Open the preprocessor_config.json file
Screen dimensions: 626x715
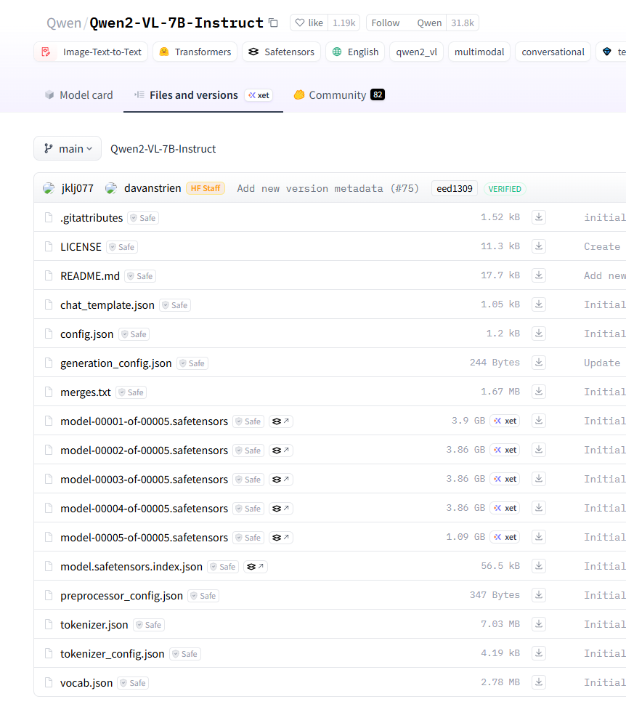[122, 596]
